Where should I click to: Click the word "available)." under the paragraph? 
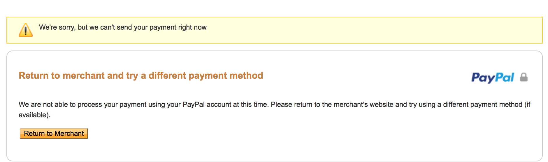click(34, 115)
